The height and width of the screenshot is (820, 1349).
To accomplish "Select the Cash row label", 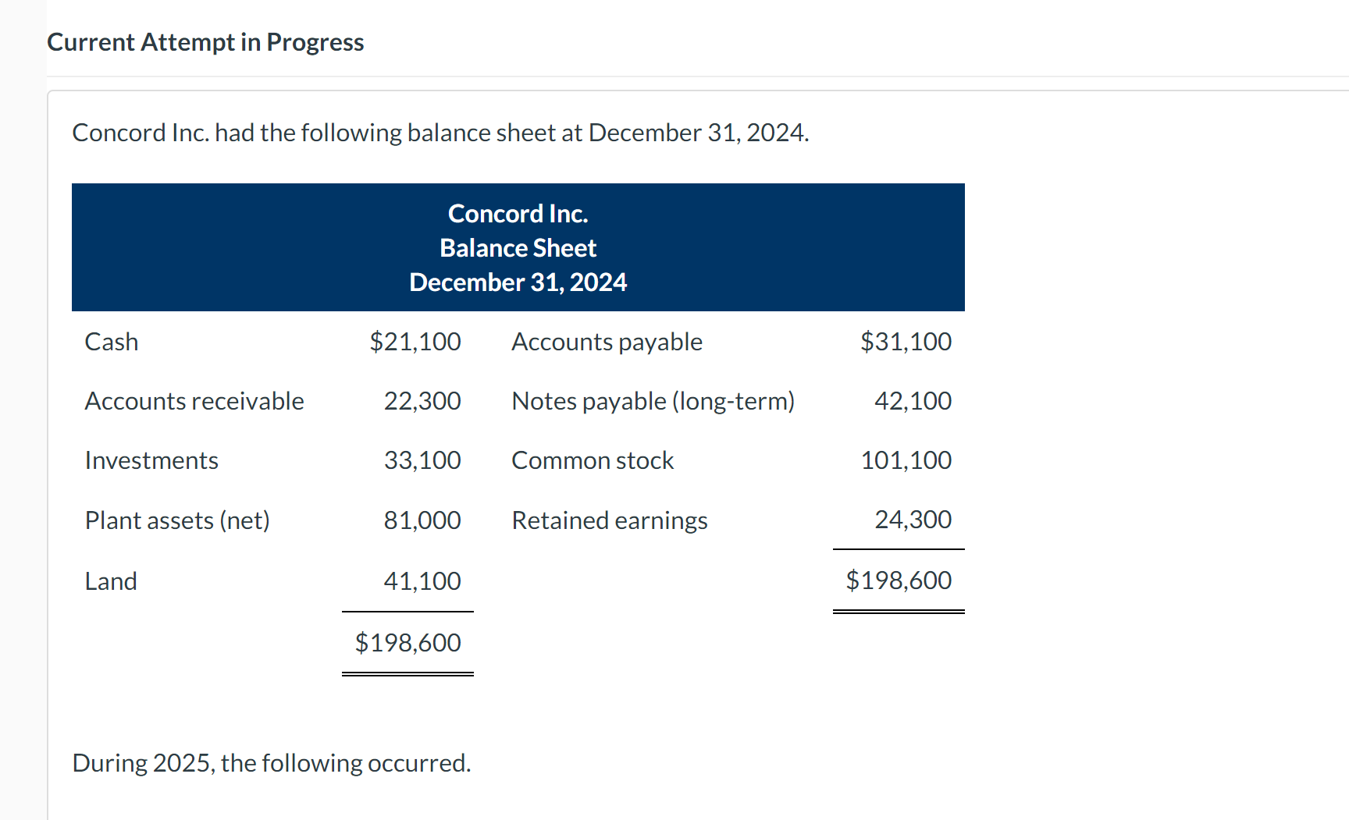I will [112, 342].
